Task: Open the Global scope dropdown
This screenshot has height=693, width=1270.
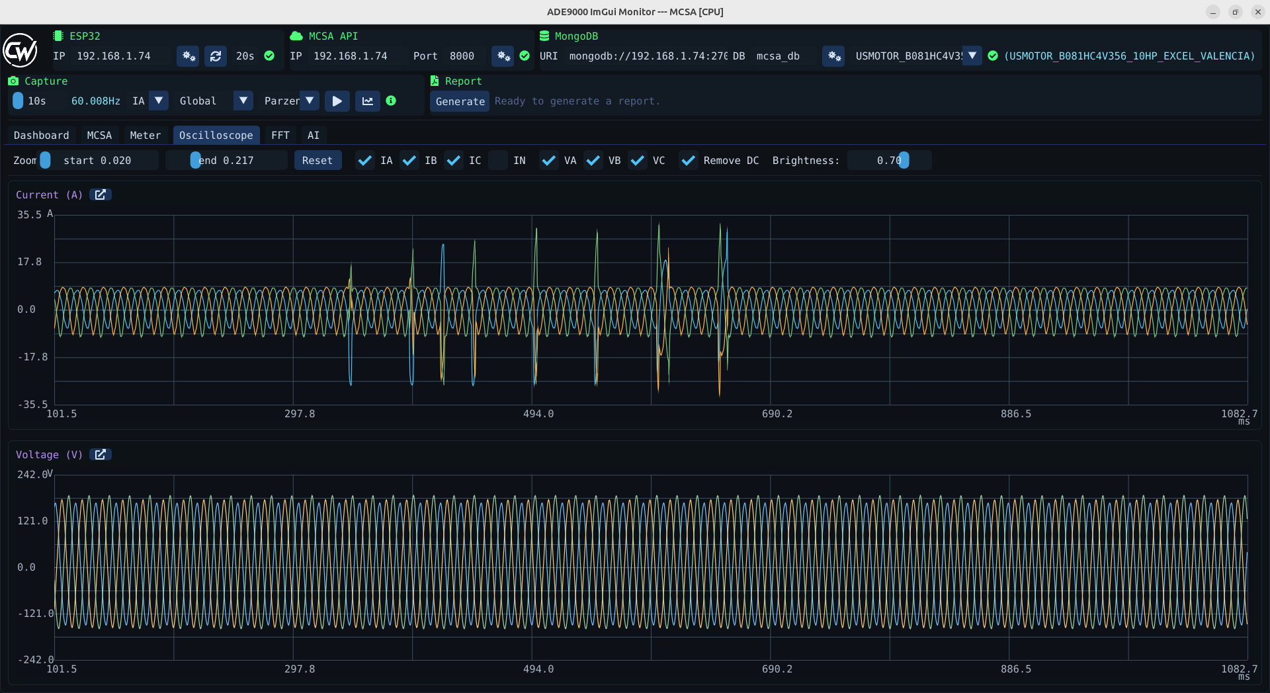Action: [243, 101]
